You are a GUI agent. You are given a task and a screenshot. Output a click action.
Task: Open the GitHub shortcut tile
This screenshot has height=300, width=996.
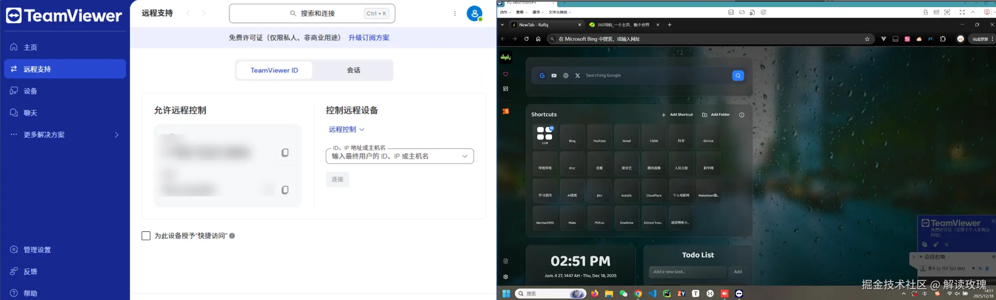[x=708, y=136]
